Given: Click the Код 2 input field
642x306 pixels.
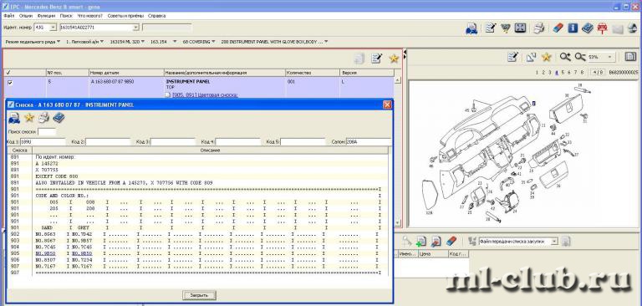Looking at the screenshot, I should [x=108, y=142].
